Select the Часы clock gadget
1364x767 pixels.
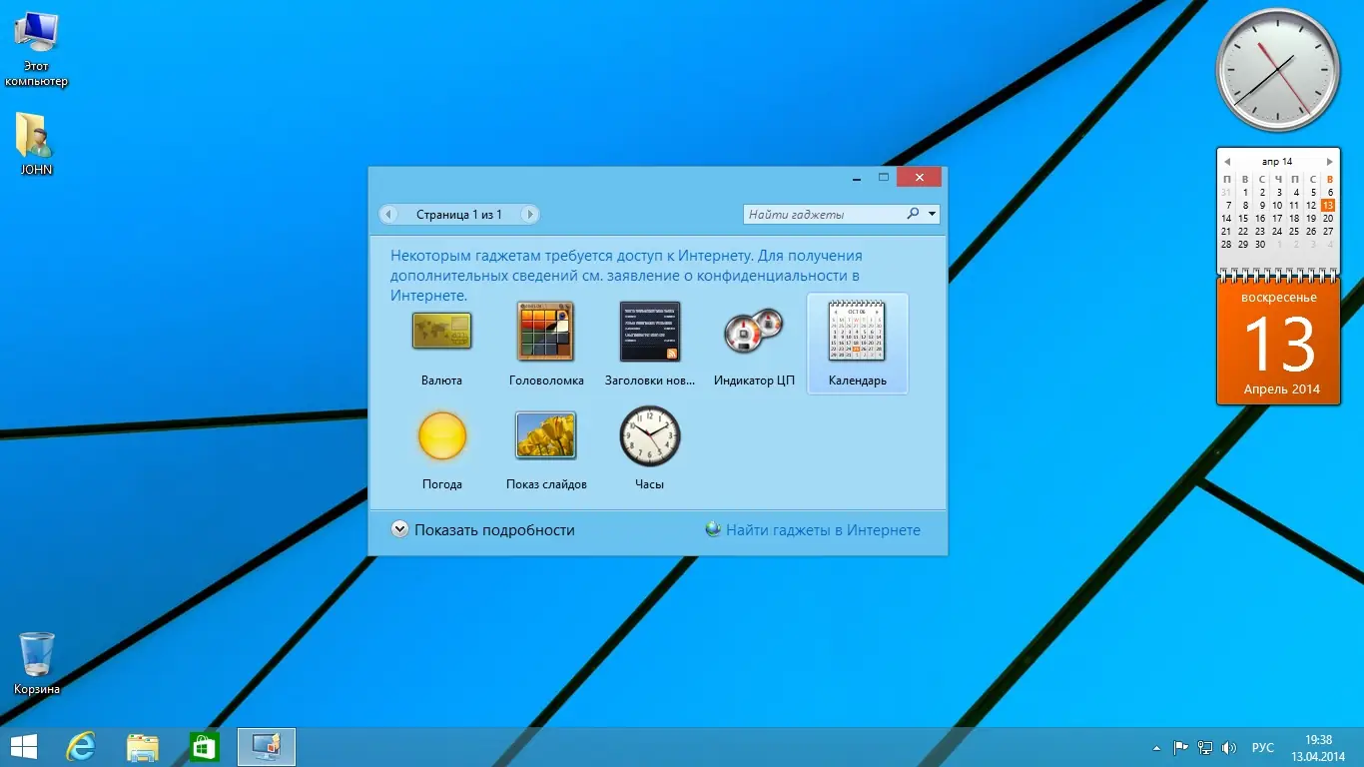pos(649,436)
